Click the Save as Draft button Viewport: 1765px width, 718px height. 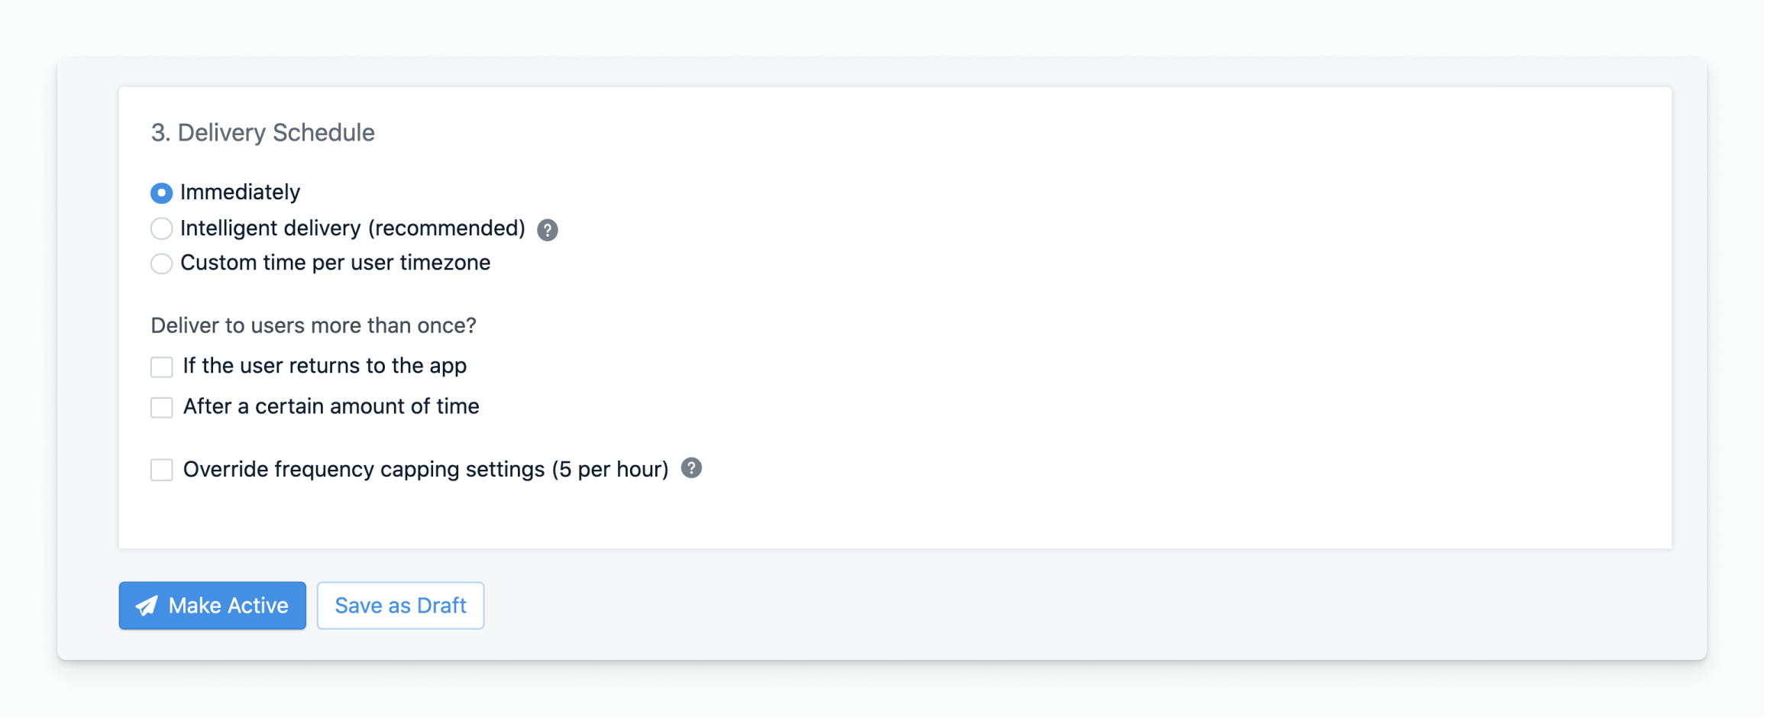coord(400,606)
